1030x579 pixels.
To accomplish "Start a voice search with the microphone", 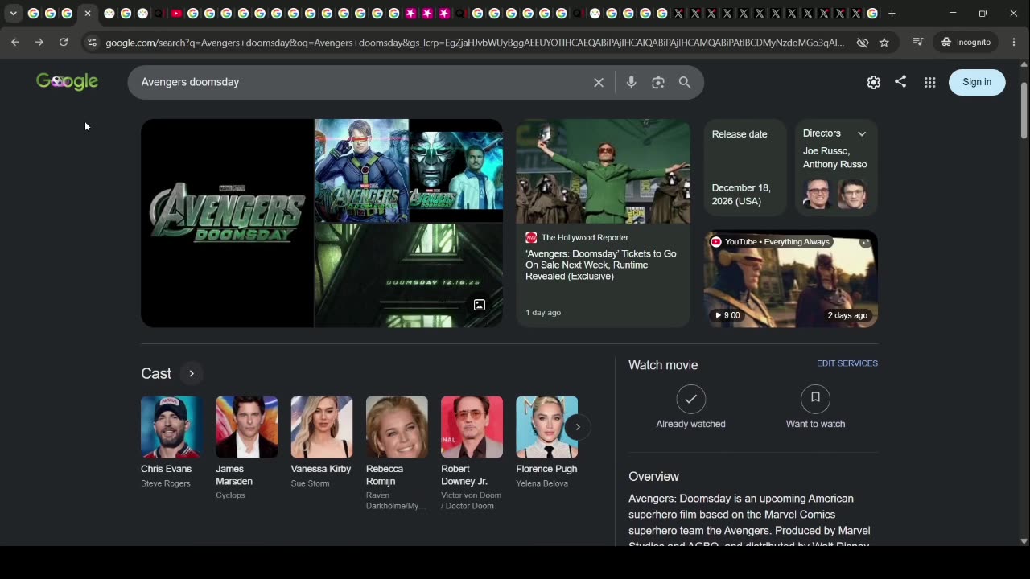I will (632, 82).
